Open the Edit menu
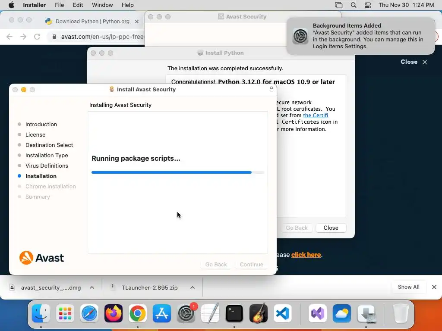This screenshot has height=331, width=442. (x=78, y=5)
